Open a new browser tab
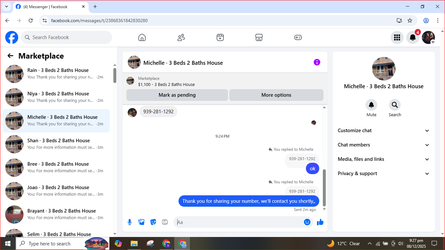This screenshot has width=445, height=250. coord(95,7)
